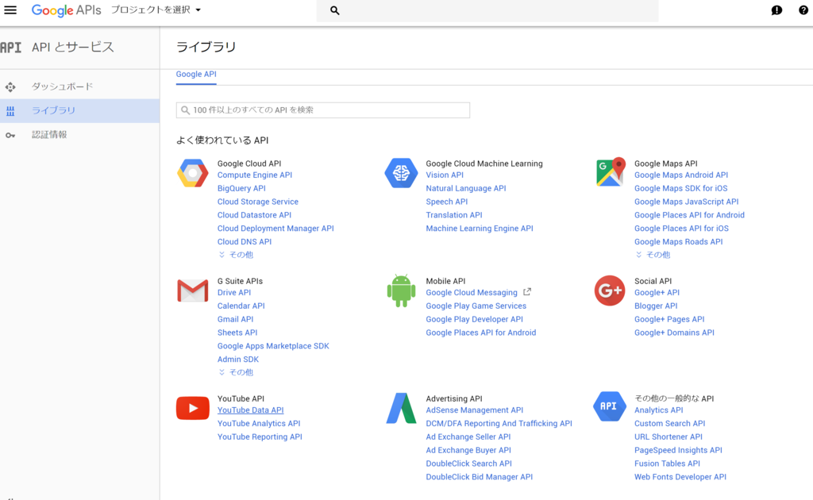Open Speech API link

(446, 202)
